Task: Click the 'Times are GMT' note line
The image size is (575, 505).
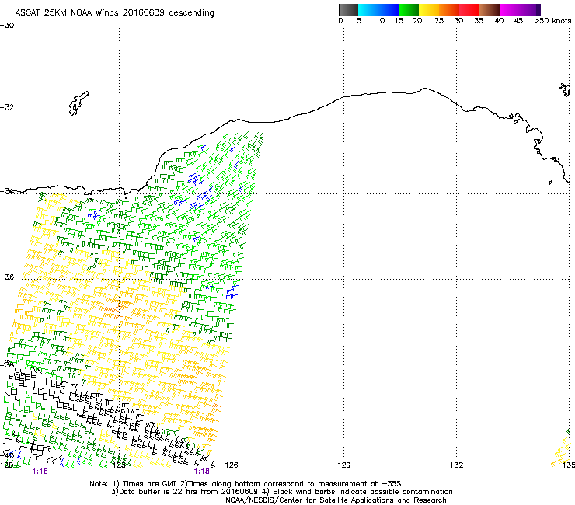Action: tap(245, 484)
